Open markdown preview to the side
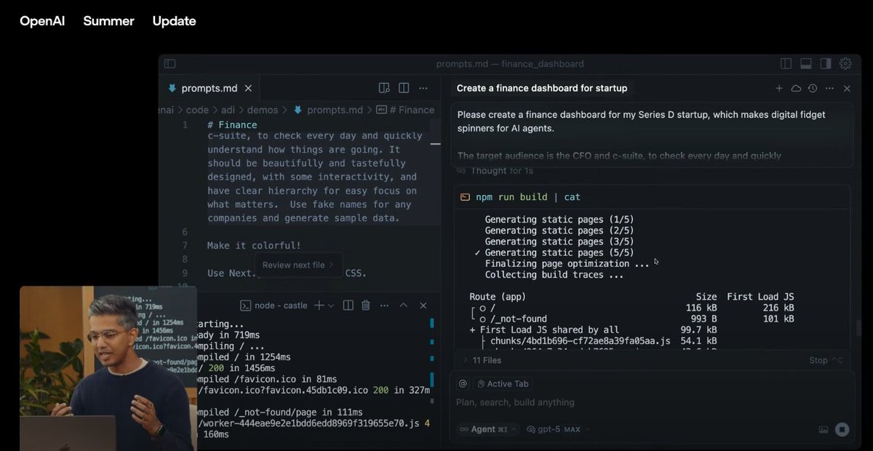873x451 pixels. click(384, 88)
